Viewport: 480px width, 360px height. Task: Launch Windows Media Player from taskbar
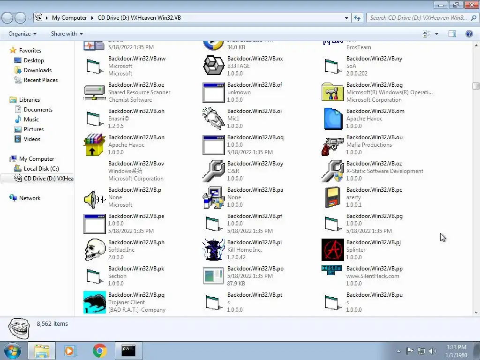(x=70, y=351)
